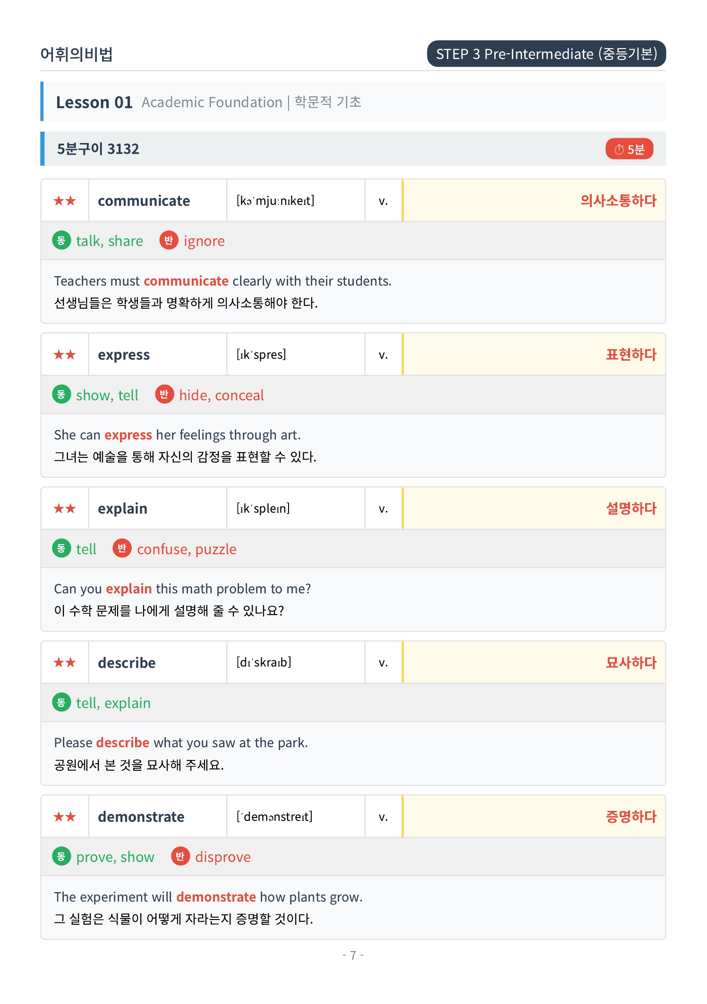Viewport: 707px width, 1004px height.
Task: Click the Korean meaning 표현하다
Action: tap(631, 354)
